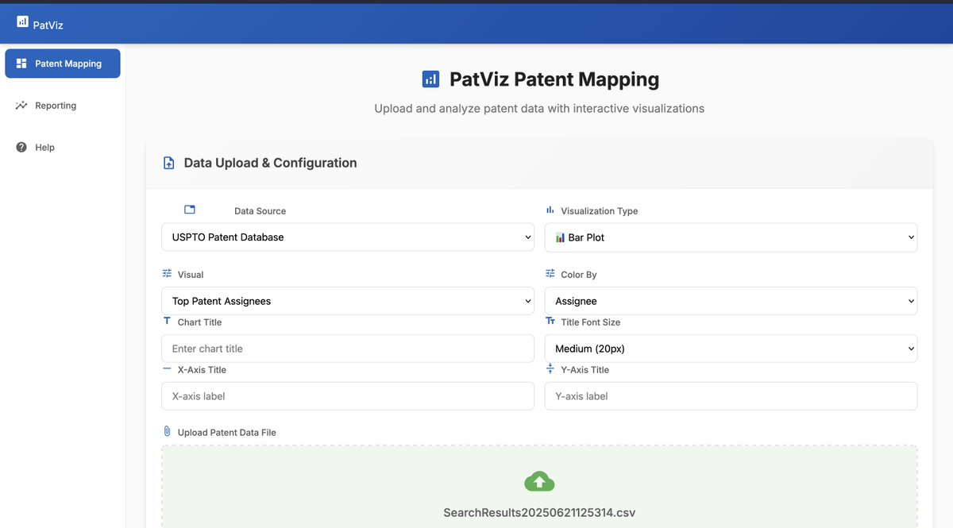This screenshot has height=528, width=953.
Task: Open the Data Source dropdown
Action: pos(348,237)
